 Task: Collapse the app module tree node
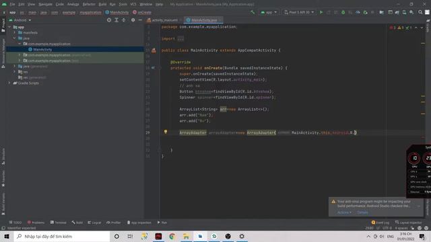click(9, 27)
